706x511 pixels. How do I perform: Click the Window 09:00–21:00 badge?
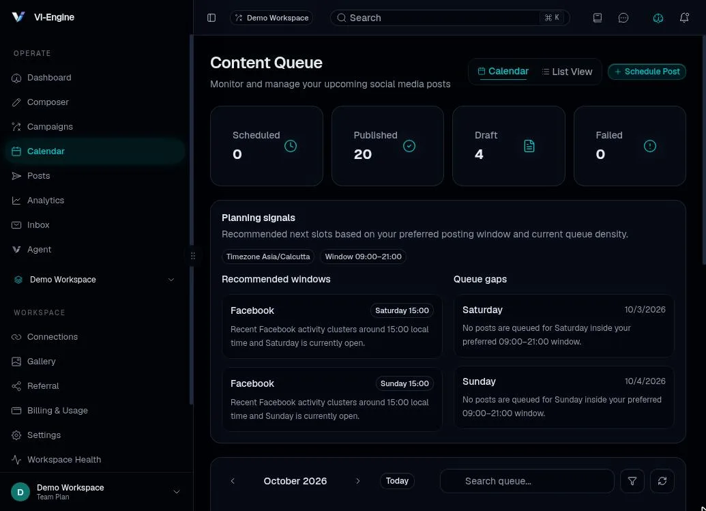363,257
